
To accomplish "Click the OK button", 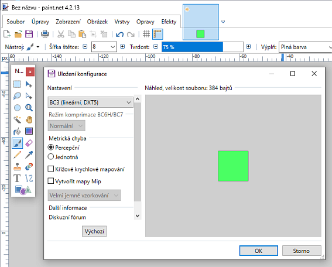I will [259, 251].
